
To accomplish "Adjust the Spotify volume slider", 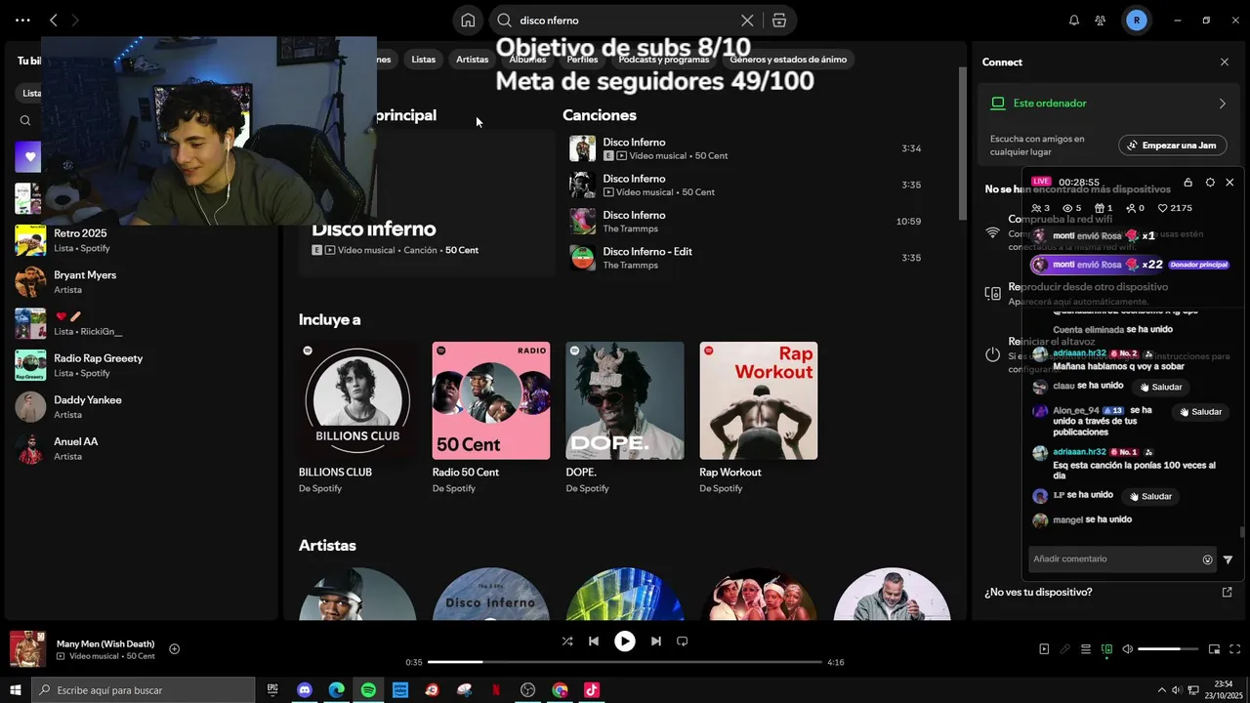I will 1168,649.
